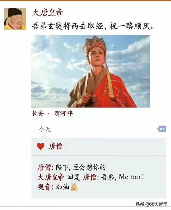171x210 pixels.
Task: Click the 今天 timestamp
Action: point(45,129)
